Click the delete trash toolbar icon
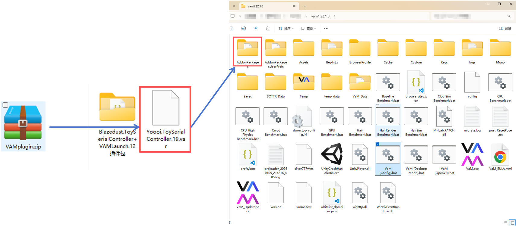Image resolution: width=516 pixels, height=227 pixels. click(267, 28)
